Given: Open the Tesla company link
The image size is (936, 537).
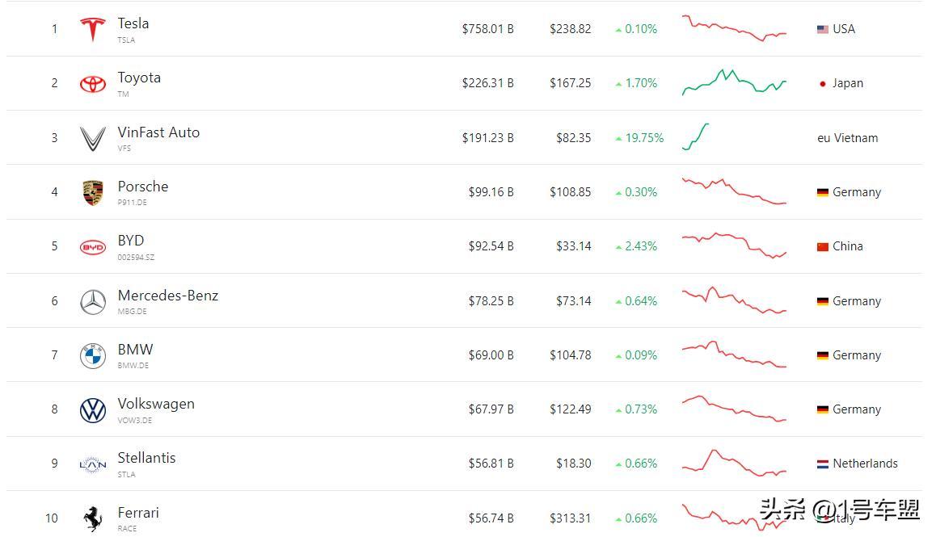Looking at the screenshot, I should point(133,23).
